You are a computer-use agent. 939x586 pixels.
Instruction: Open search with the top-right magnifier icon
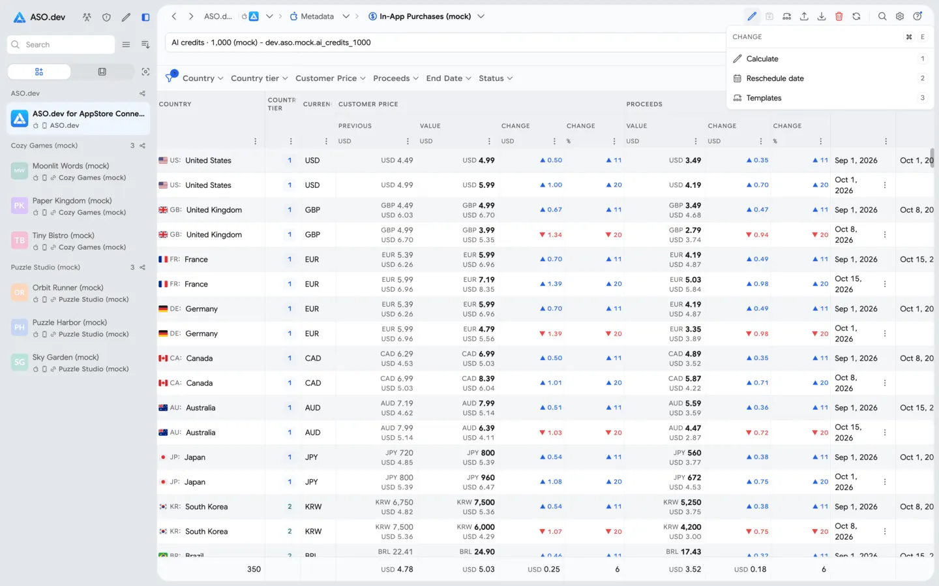click(882, 16)
